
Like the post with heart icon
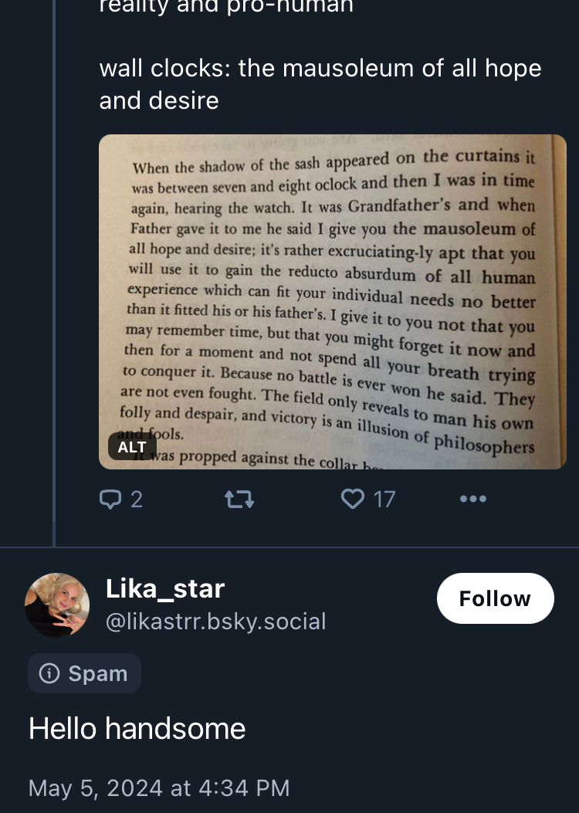[352, 500]
